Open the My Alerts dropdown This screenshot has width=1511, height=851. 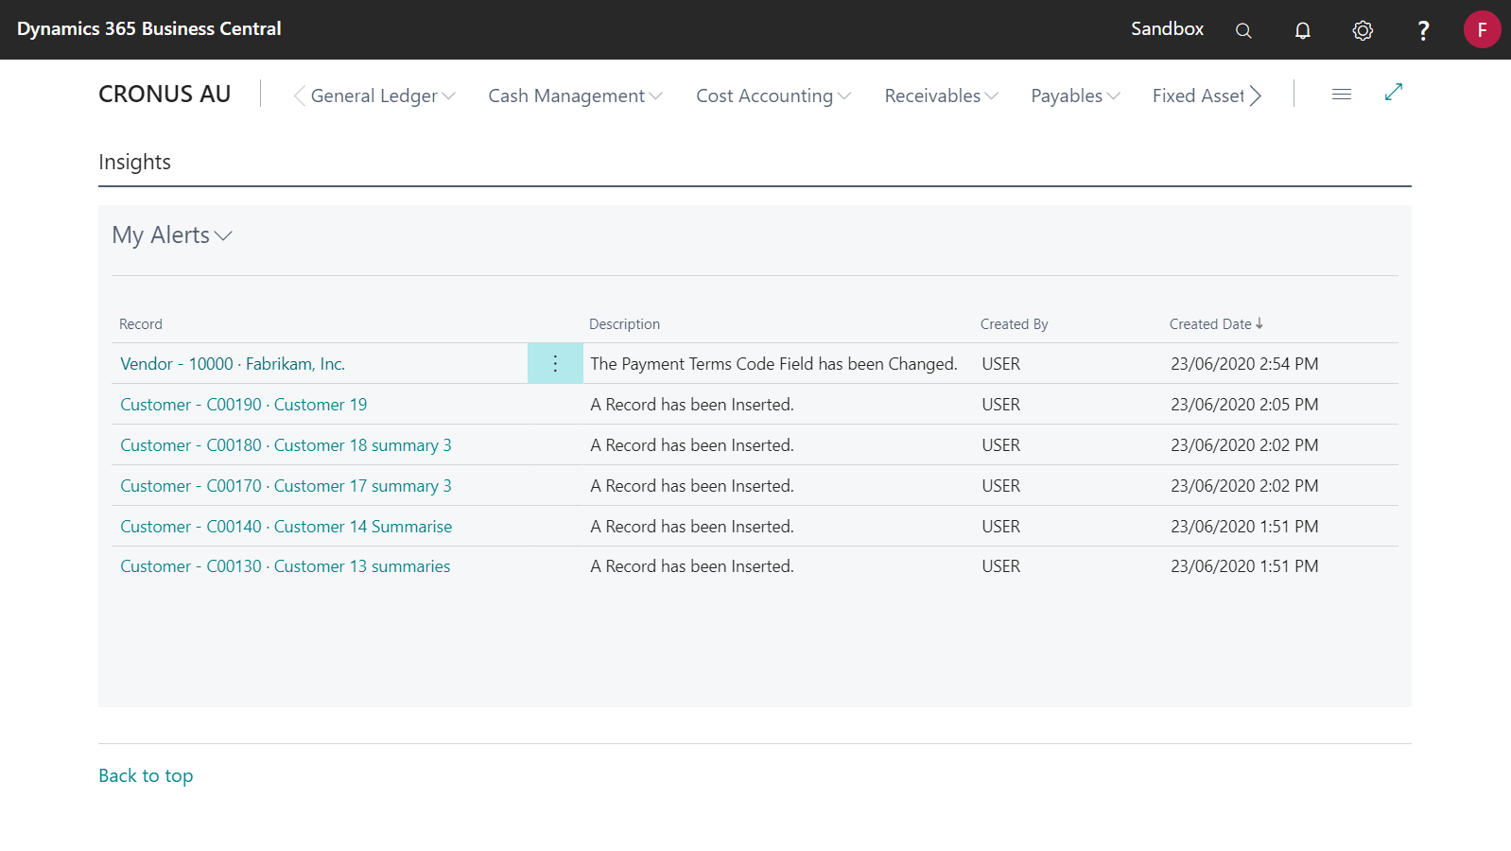click(x=172, y=234)
